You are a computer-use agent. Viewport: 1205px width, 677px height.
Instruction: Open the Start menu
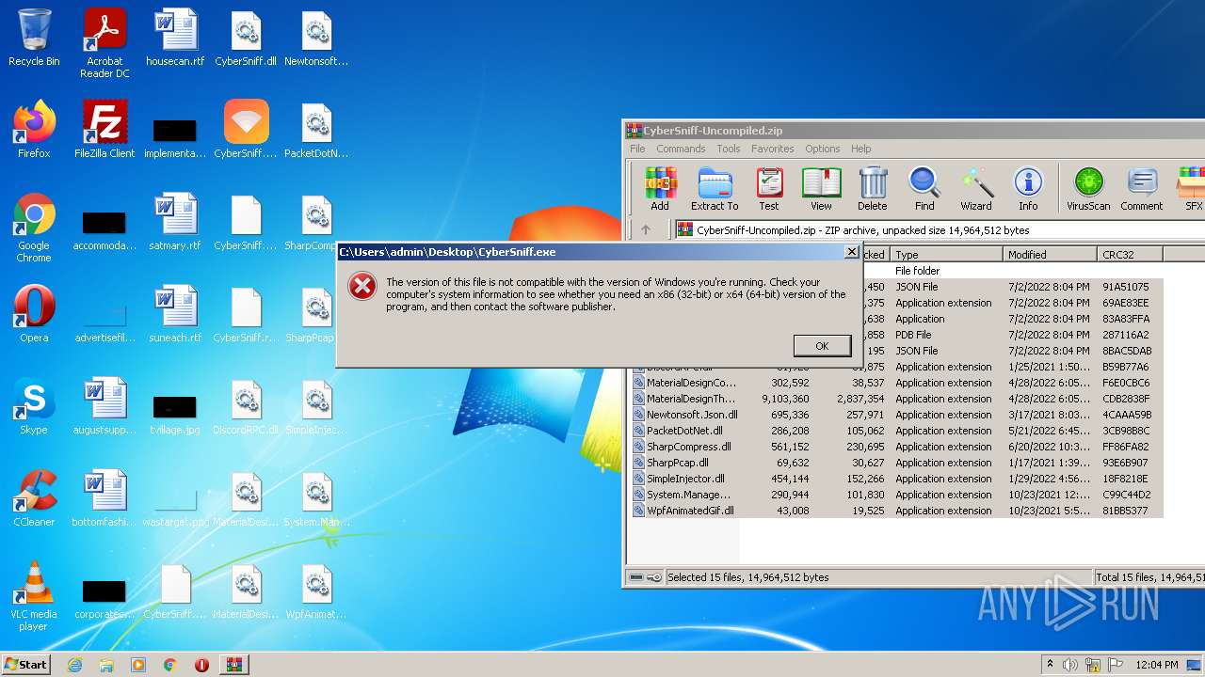(x=26, y=664)
